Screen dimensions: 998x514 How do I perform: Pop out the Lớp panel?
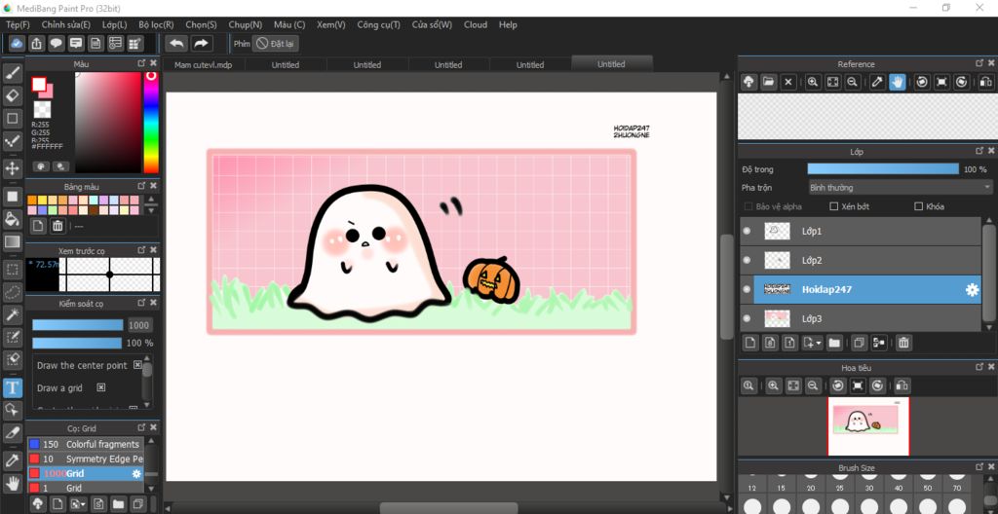point(979,152)
